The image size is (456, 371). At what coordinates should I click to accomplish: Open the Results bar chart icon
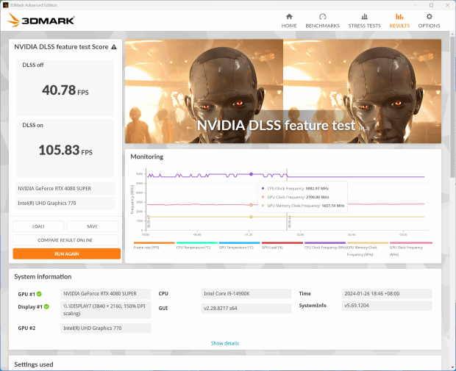point(399,17)
